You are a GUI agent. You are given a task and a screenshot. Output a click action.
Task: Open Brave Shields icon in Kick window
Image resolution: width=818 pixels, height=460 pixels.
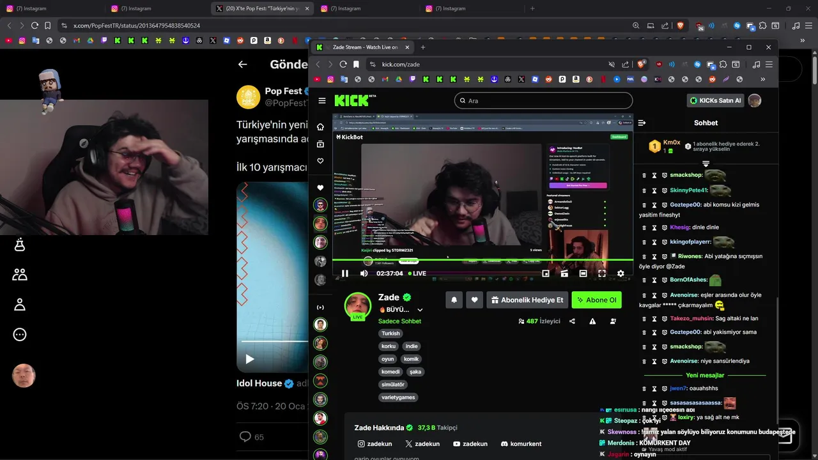[641, 64]
